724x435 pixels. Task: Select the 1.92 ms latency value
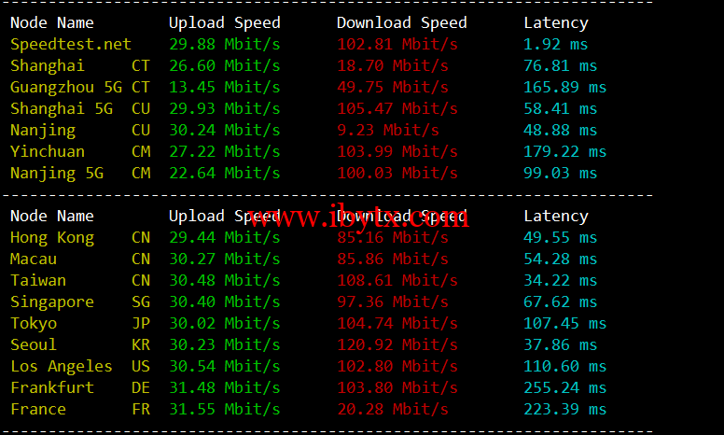coord(556,44)
